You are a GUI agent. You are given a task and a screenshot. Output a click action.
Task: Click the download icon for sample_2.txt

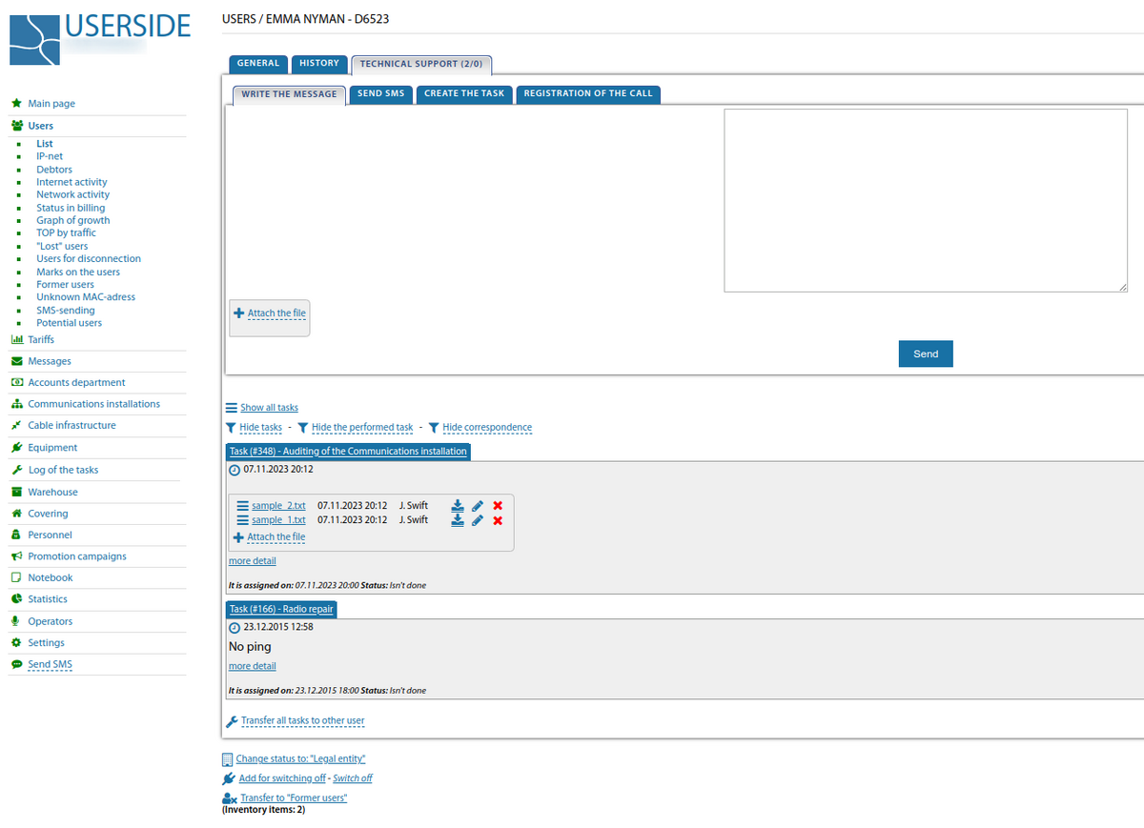(x=458, y=505)
